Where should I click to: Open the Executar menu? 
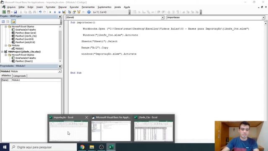click(74, 7)
